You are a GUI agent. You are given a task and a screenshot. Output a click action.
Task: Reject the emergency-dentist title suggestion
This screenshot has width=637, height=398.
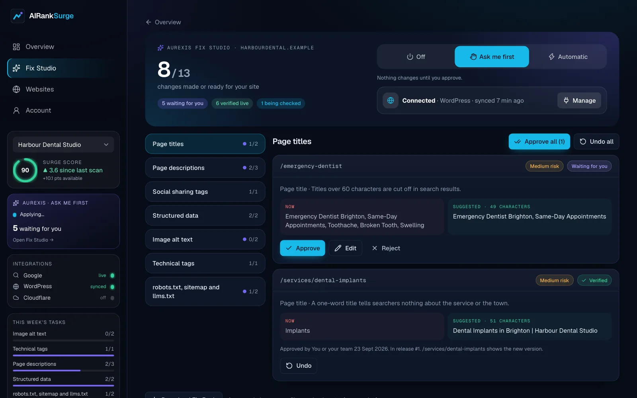(x=386, y=248)
